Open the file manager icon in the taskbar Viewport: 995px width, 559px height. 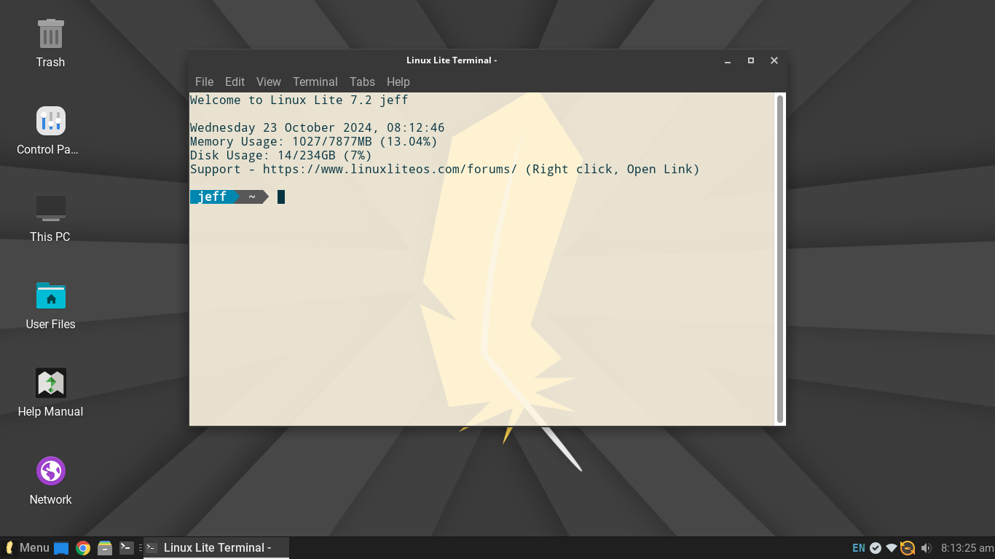pos(105,548)
